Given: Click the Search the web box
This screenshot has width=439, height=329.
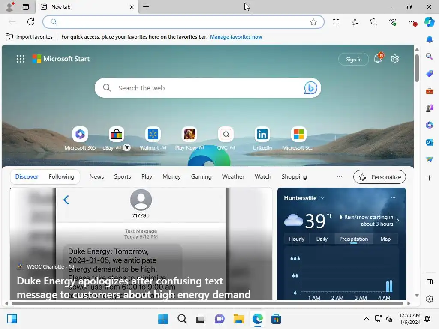Looking at the screenshot, I should click(208, 88).
